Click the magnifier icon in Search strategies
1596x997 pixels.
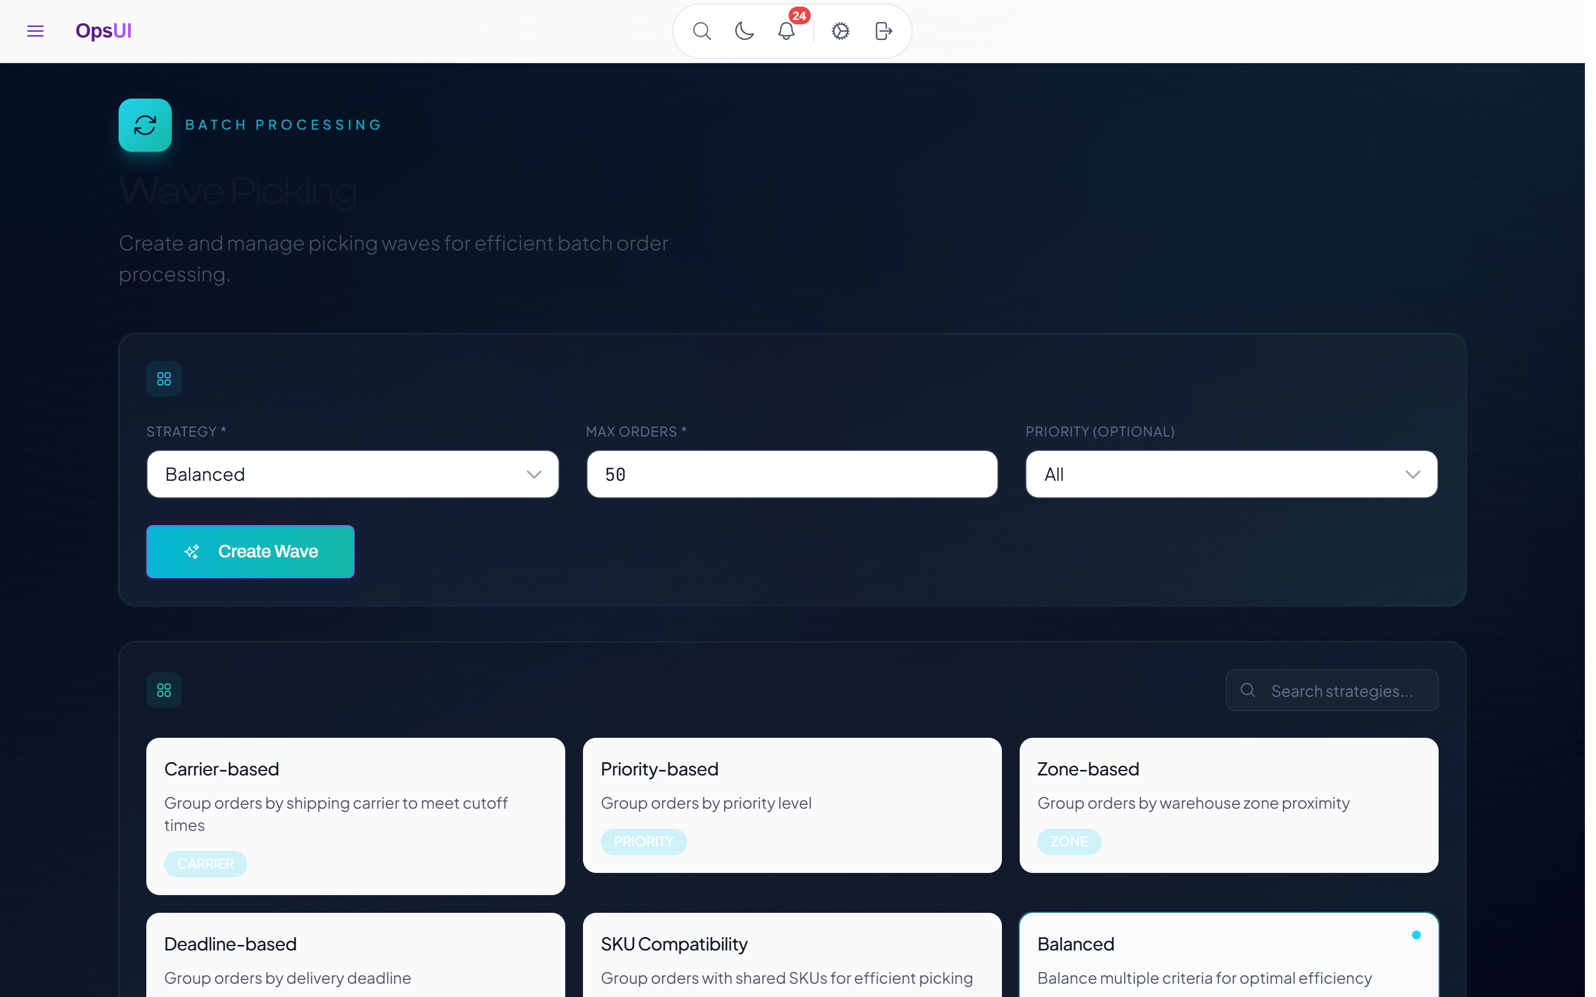coord(1248,690)
